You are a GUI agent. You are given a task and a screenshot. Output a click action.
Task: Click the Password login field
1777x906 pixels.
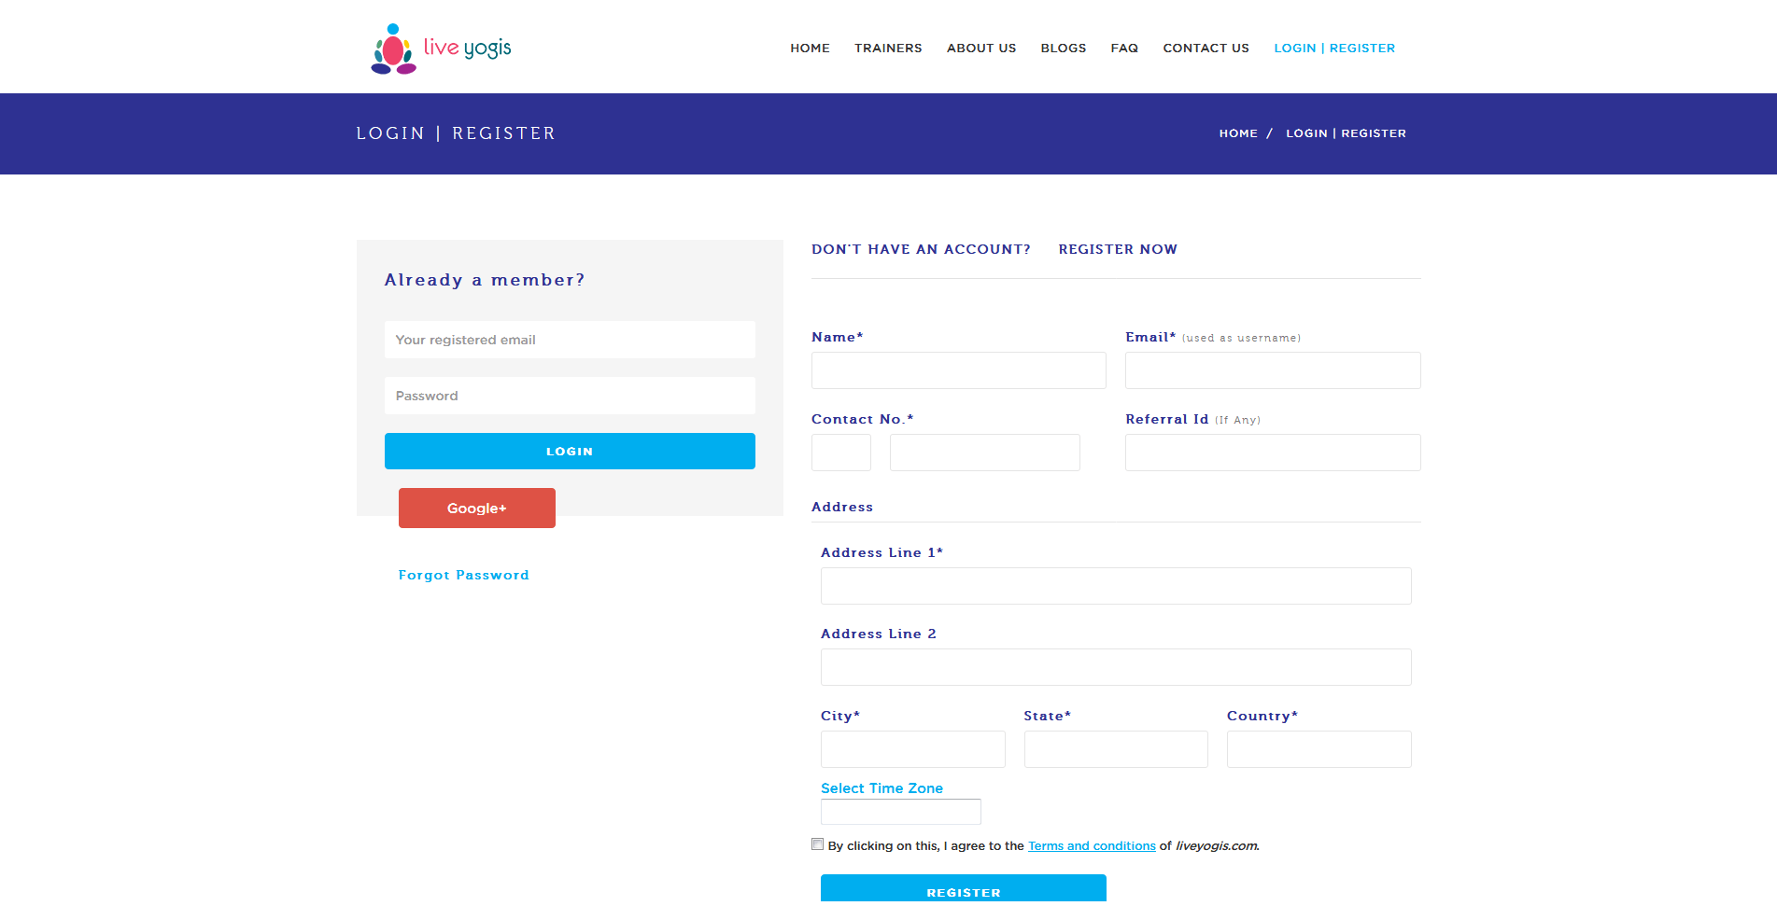coord(570,396)
